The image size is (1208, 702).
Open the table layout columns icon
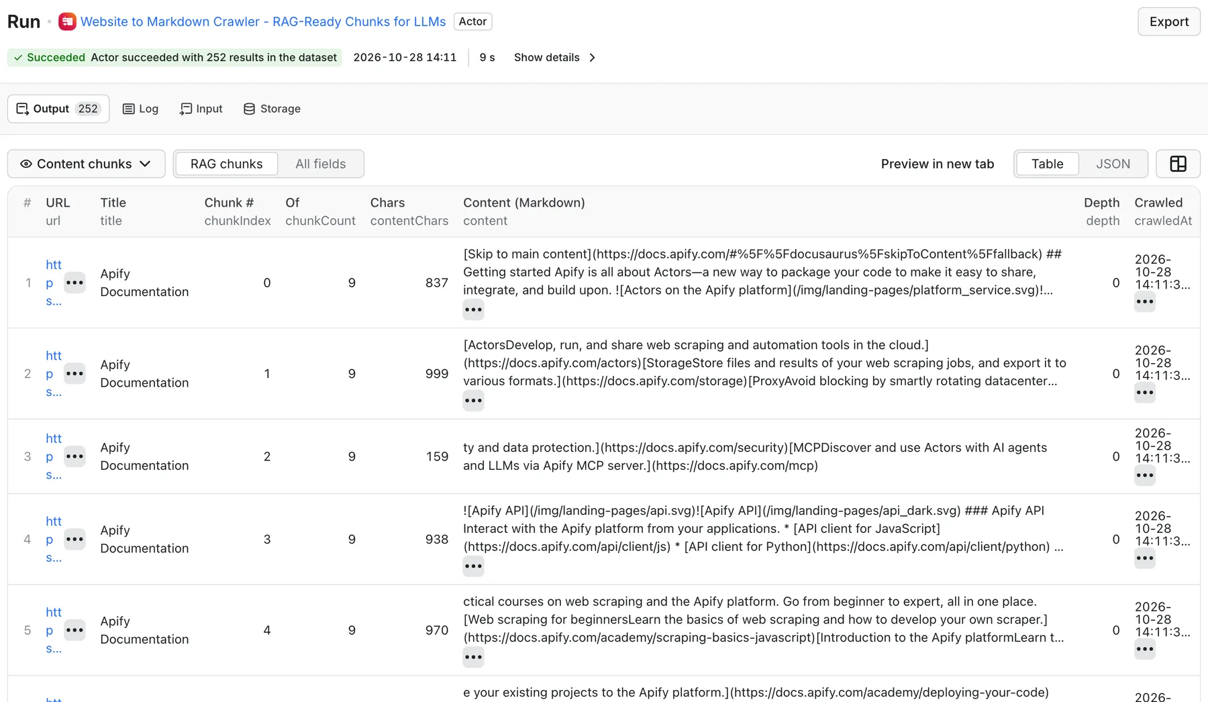pyautogui.click(x=1178, y=164)
